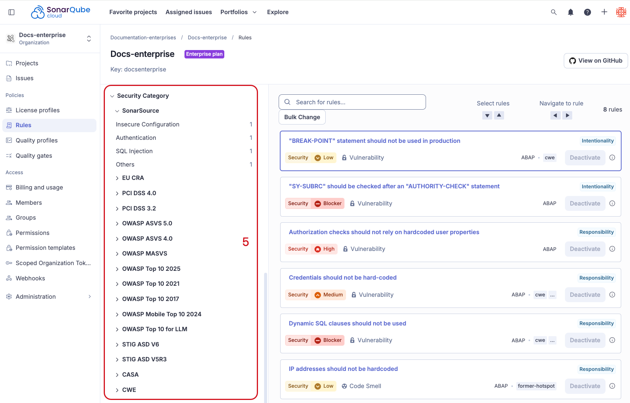Open info icon for BREAK-POINT rule

[612, 158]
